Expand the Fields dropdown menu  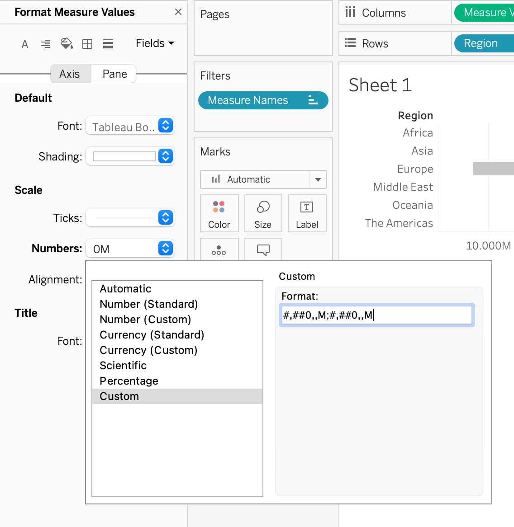click(x=155, y=43)
